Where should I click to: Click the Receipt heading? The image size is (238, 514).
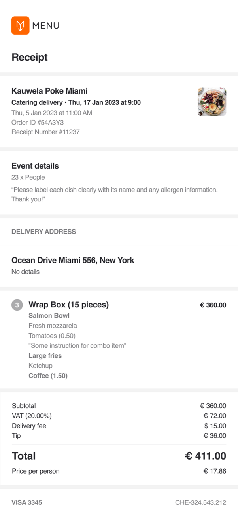pyautogui.click(x=30, y=58)
